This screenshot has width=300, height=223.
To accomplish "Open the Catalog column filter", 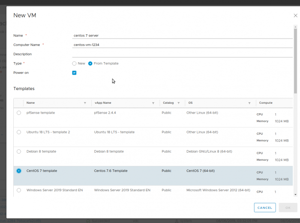I will [x=179, y=103].
